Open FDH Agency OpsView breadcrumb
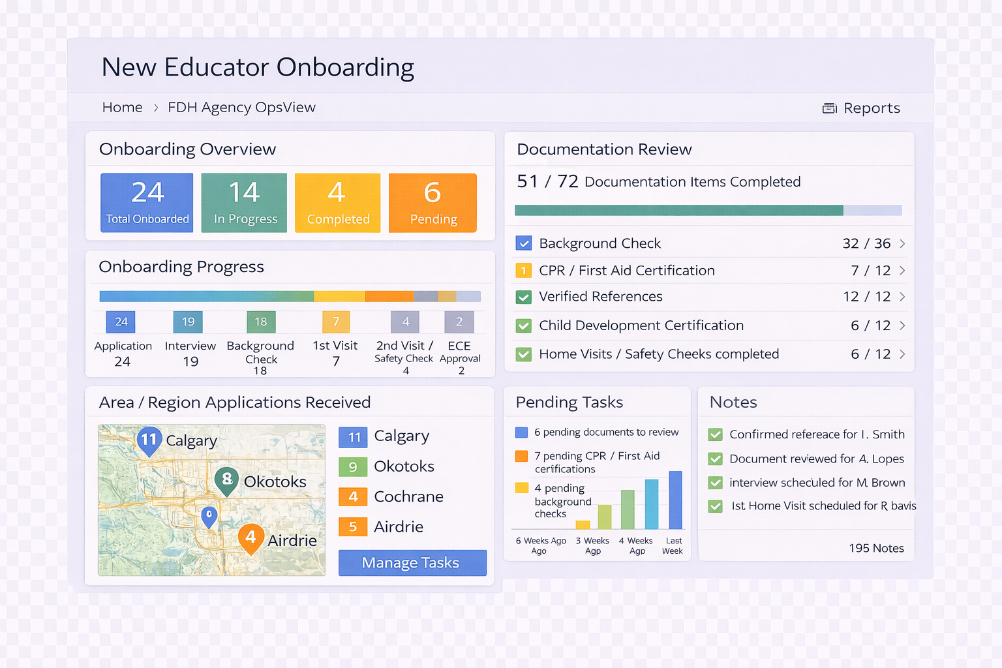The height and width of the screenshot is (668, 1002). coord(241,107)
